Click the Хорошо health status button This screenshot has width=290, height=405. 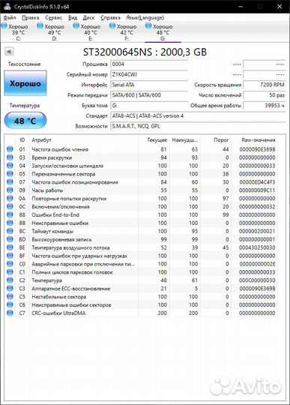click(x=25, y=83)
